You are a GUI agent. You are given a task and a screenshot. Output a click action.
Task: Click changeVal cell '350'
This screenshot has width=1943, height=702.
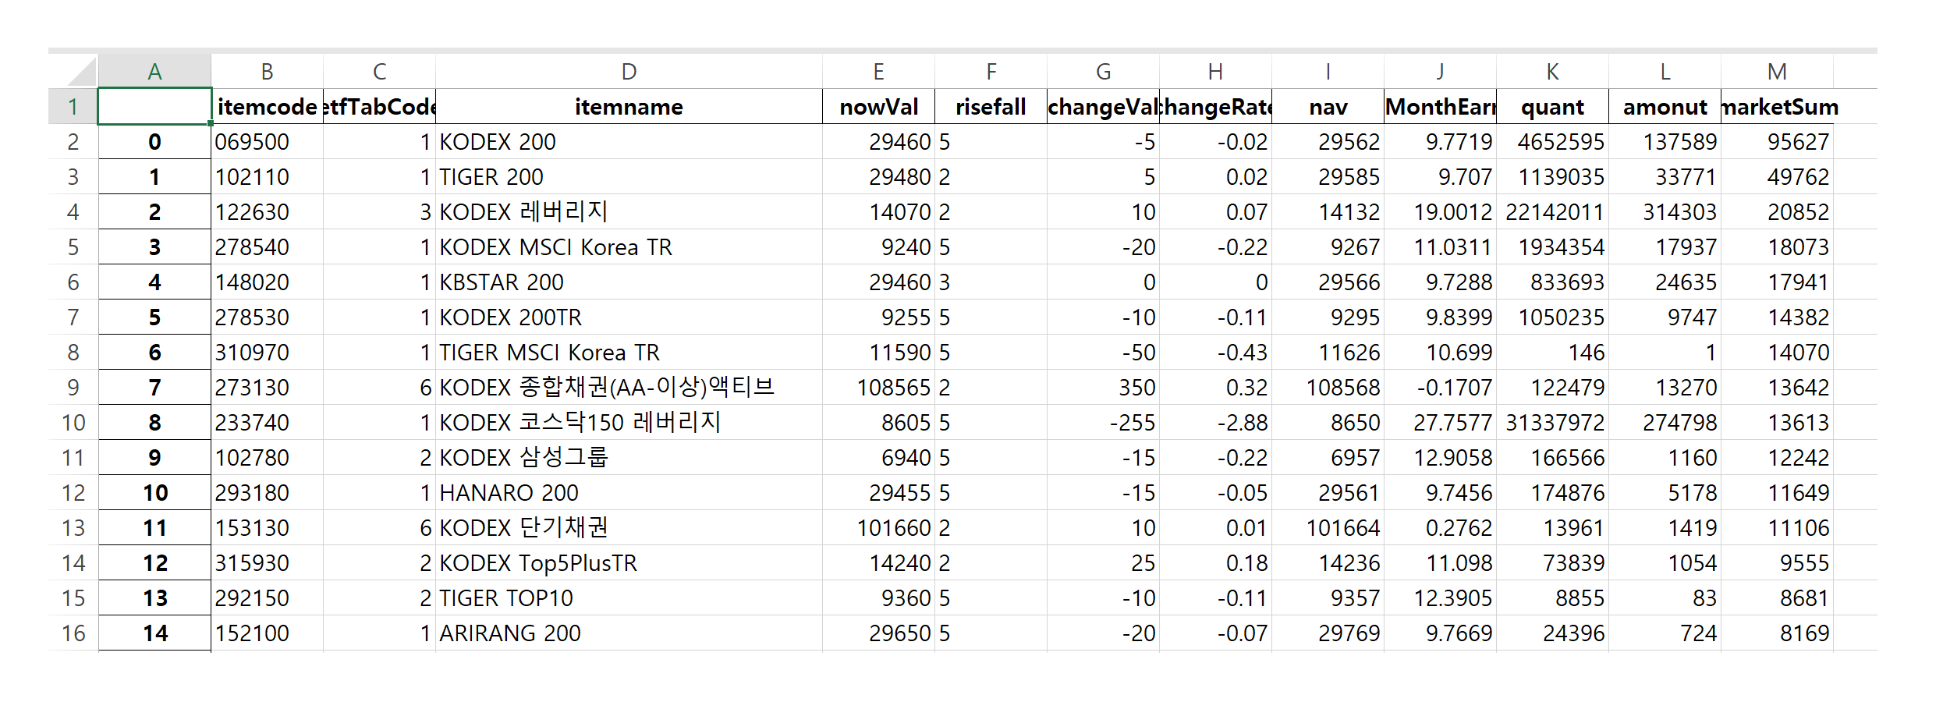1103,388
